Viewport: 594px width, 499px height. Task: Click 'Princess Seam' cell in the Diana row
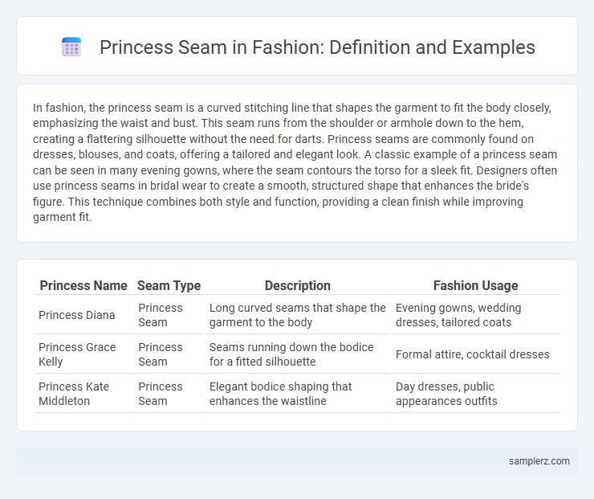point(169,315)
